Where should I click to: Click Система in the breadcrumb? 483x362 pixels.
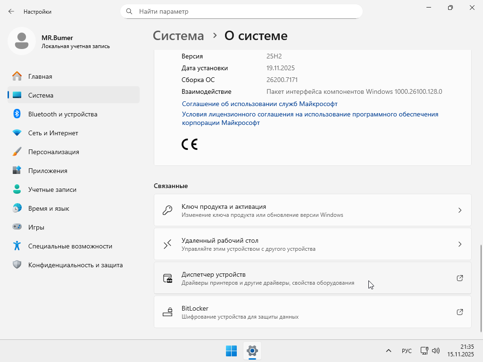click(x=178, y=36)
